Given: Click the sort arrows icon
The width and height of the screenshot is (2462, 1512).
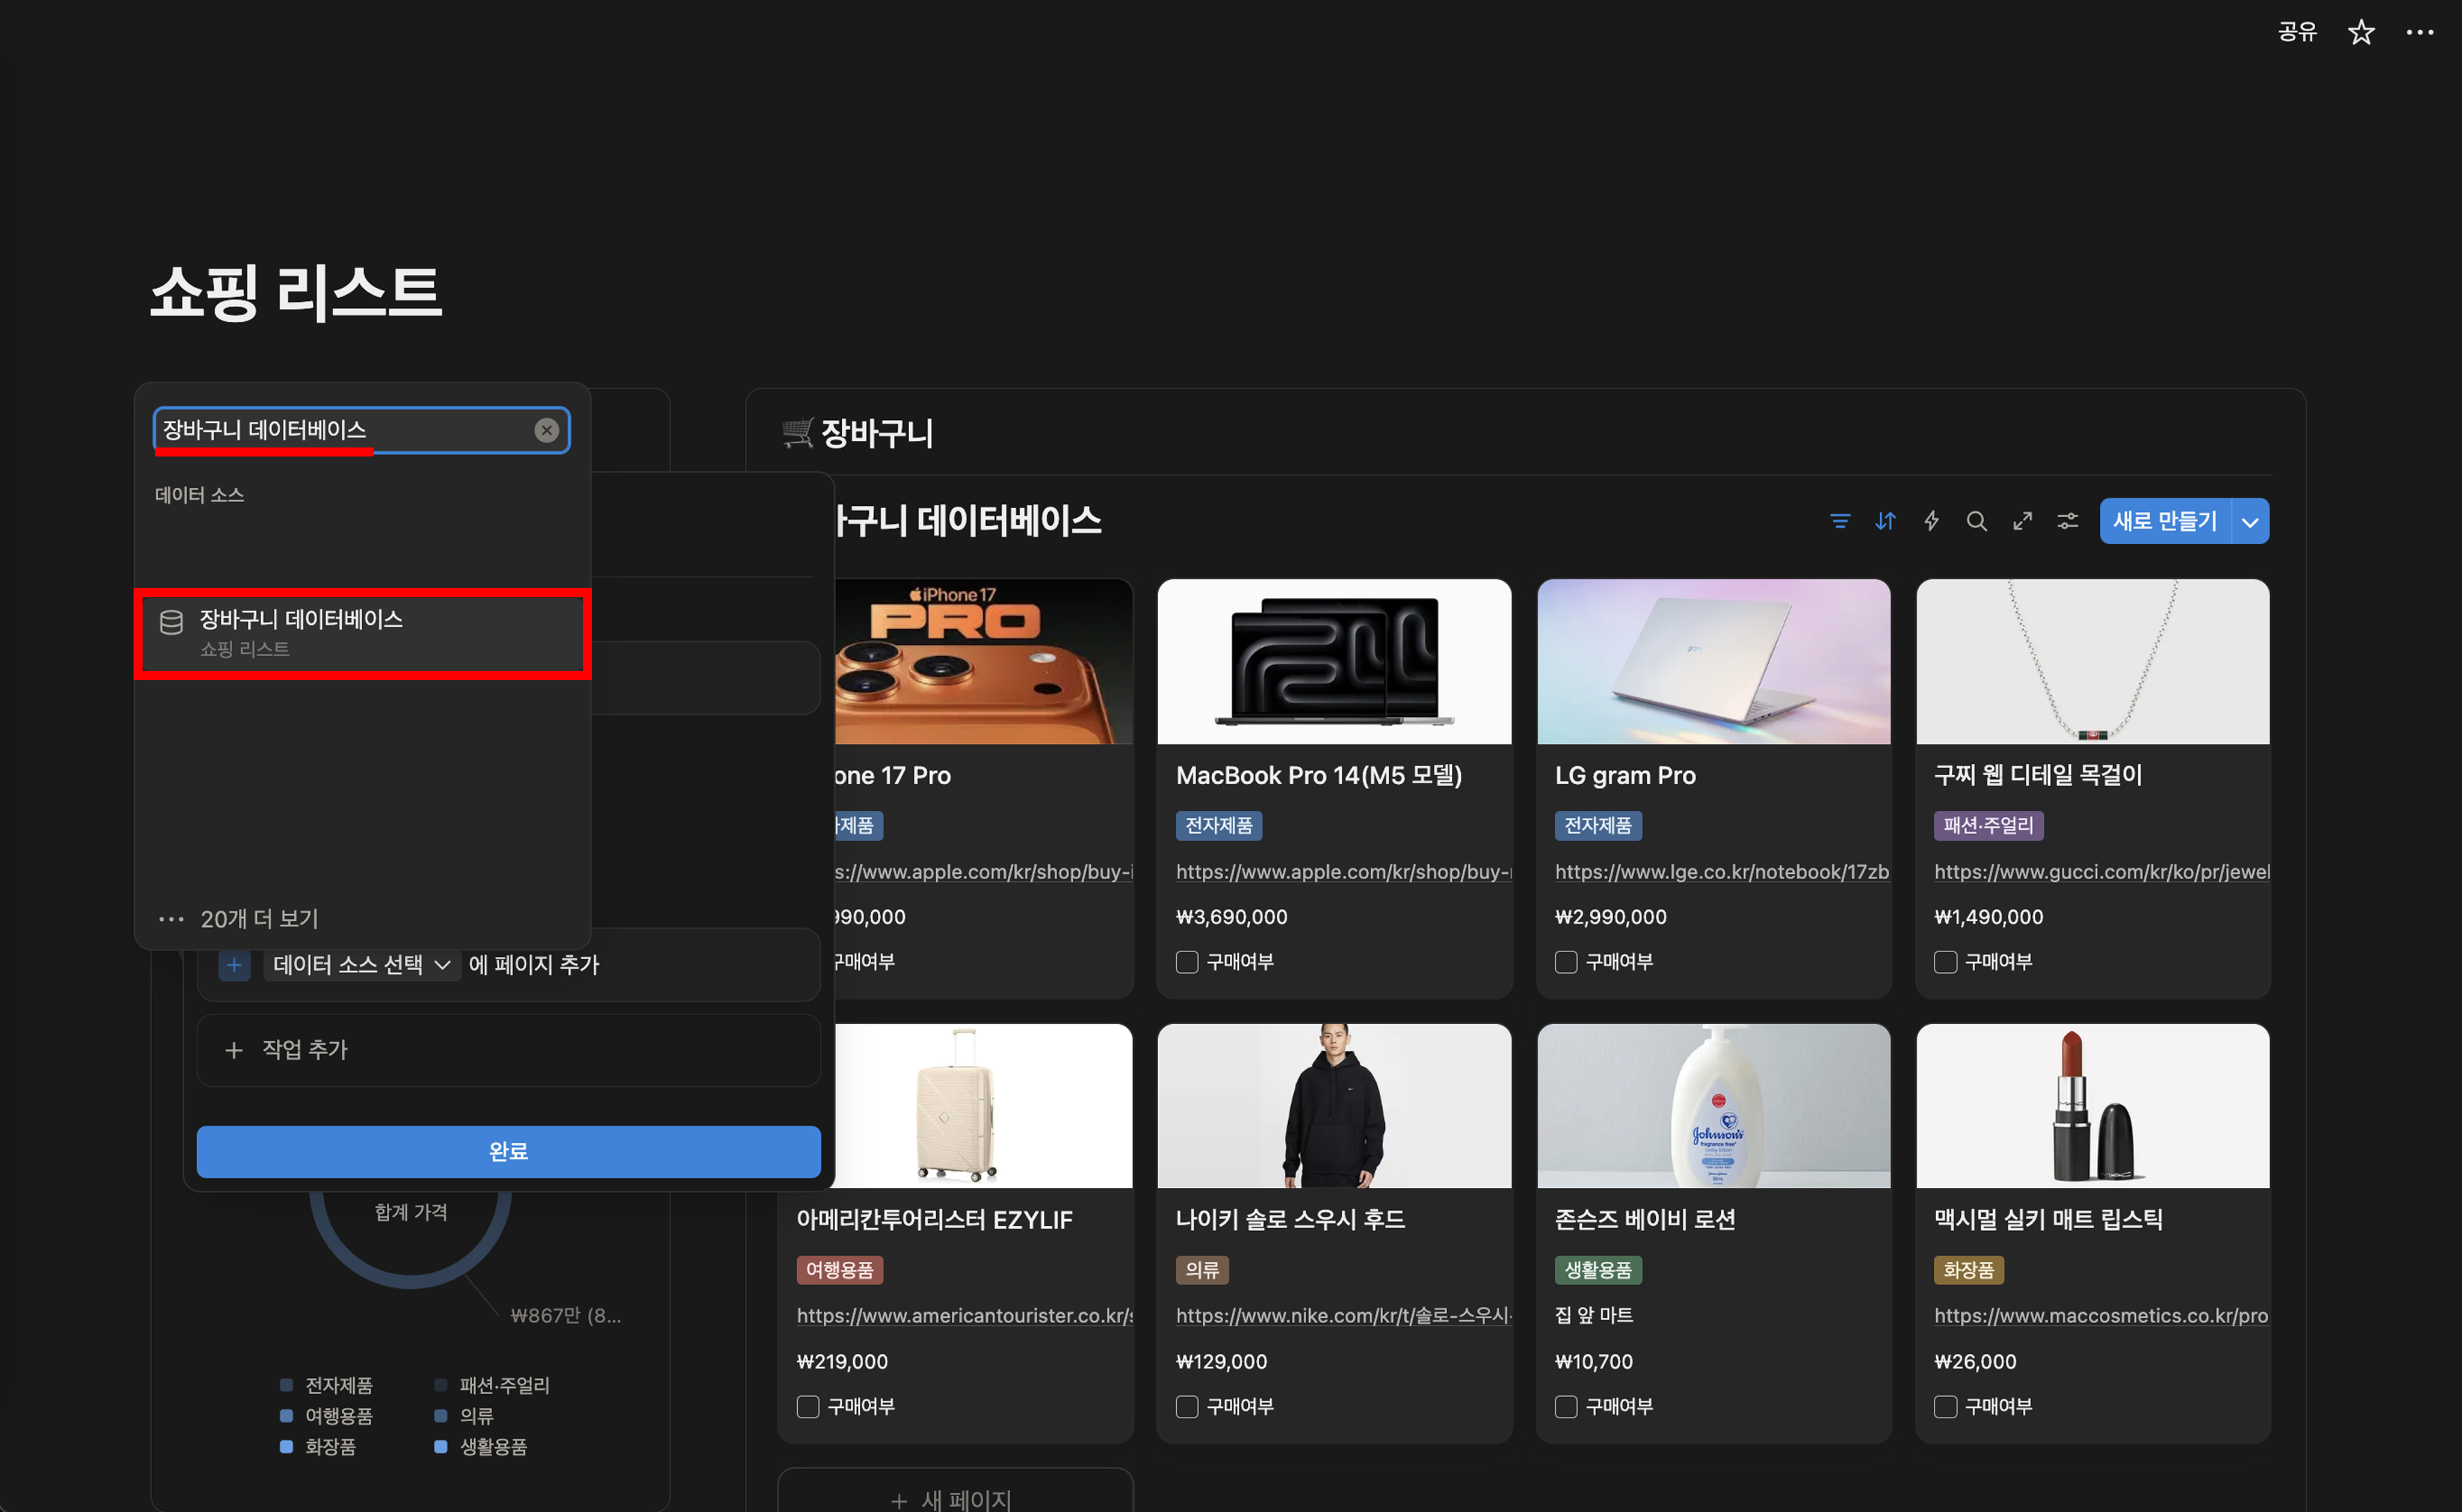Looking at the screenshot, I should 1885,521.
